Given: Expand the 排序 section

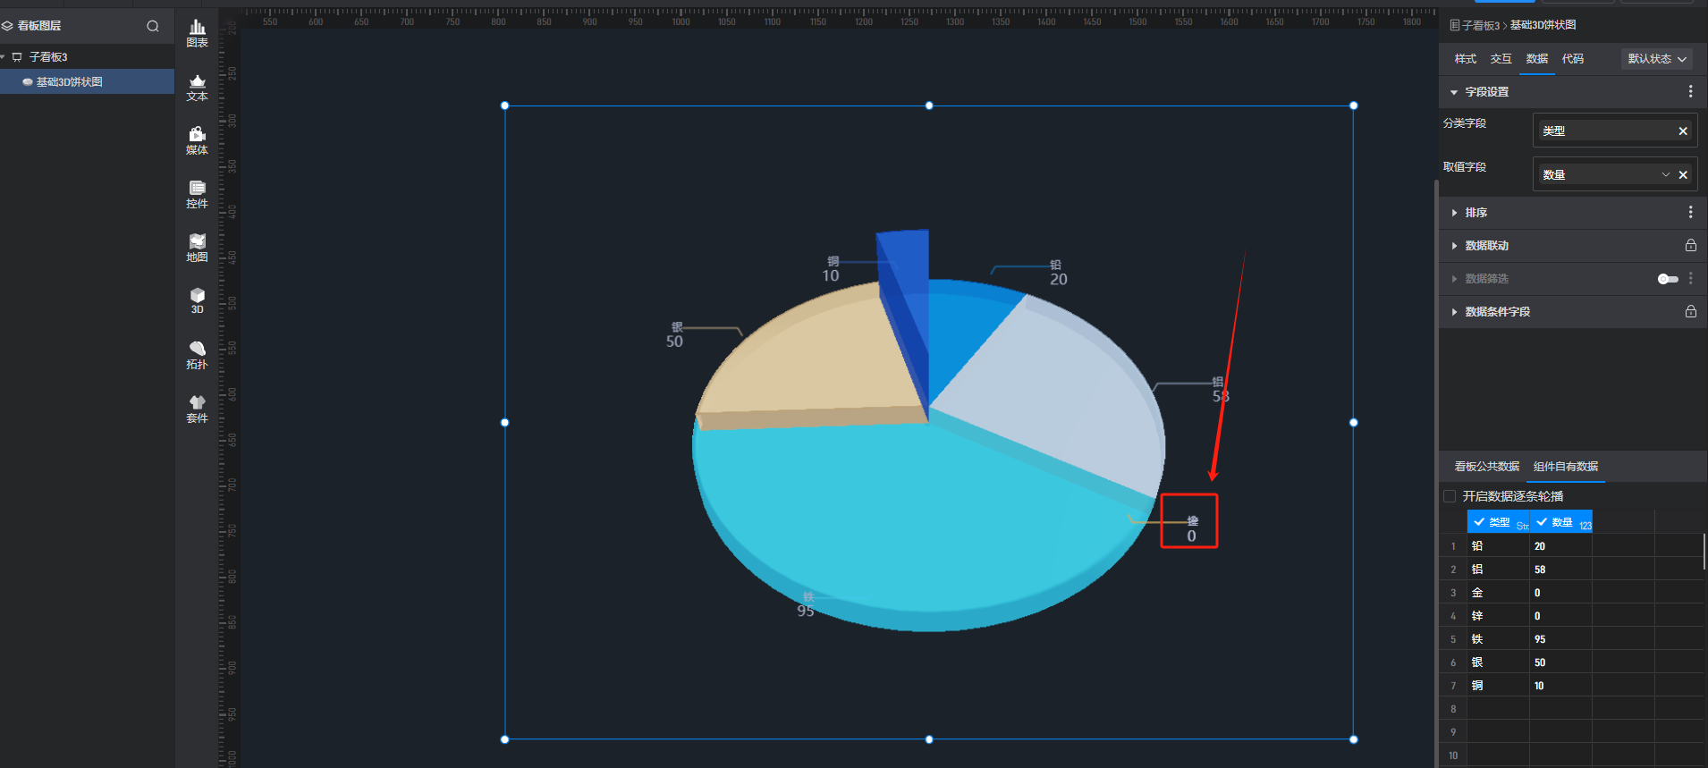Looking at the screenshot, I should coord(1454,213).
